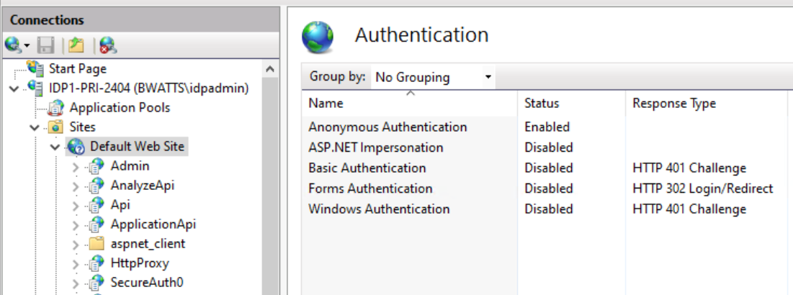The image size is (793, 295).
Task: Click the Admin application icon
Action: click(96, 165)
